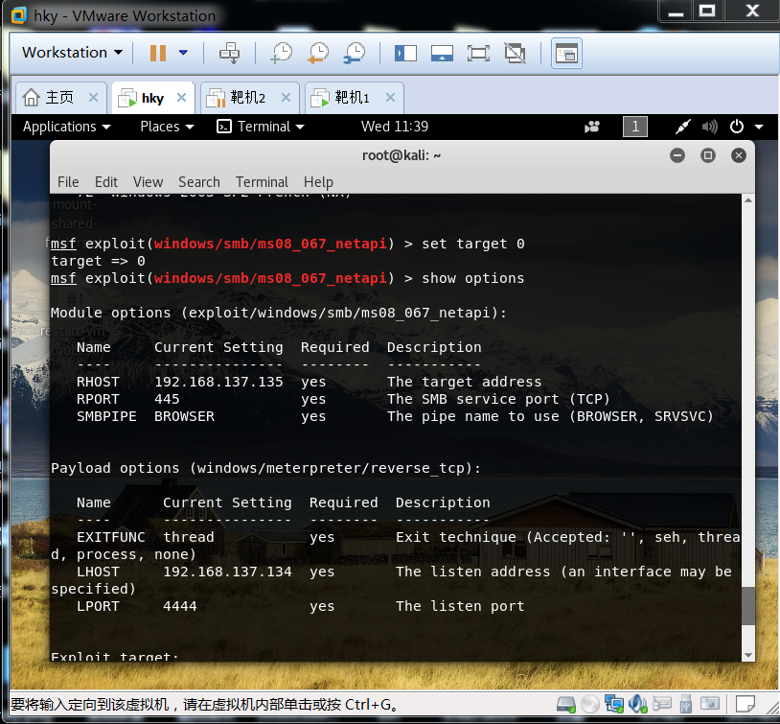Screen dimensions: 780x724
Task: Close the root@kali terminal window
Action: (x=739, y=155)
